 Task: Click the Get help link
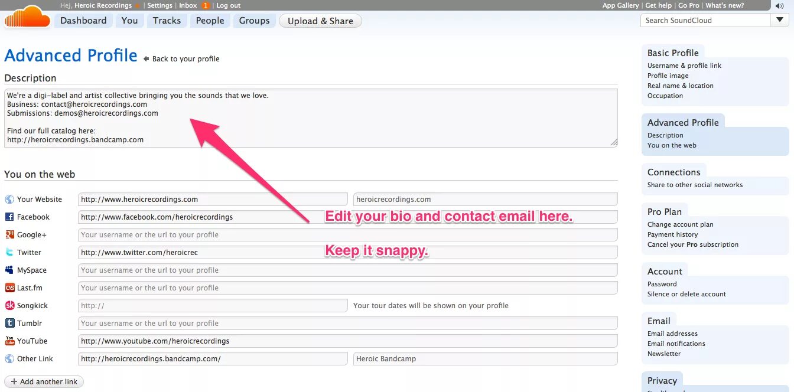click(659, 5)
